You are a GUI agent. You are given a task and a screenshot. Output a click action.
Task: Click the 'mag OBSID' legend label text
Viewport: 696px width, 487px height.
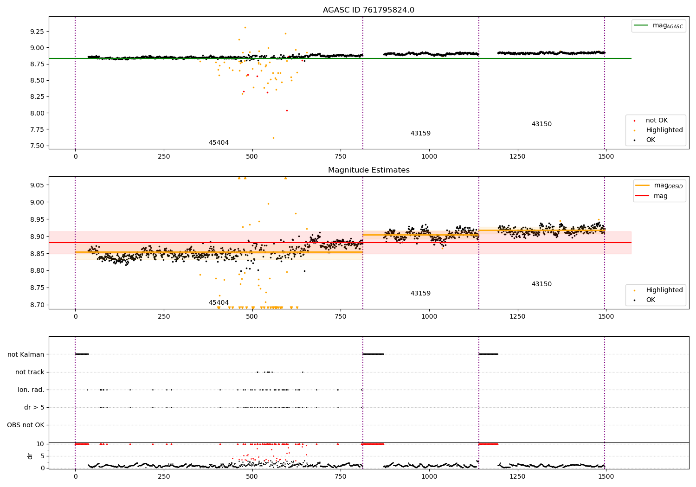669,186
